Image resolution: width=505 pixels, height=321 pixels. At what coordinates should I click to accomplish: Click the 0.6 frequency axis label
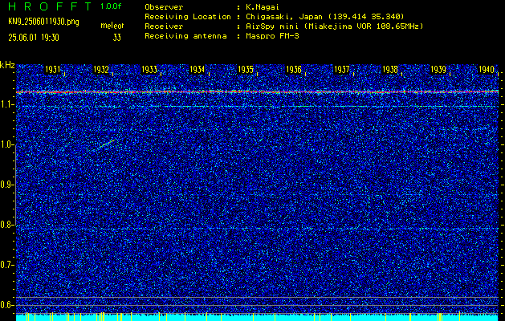[6, 305]
